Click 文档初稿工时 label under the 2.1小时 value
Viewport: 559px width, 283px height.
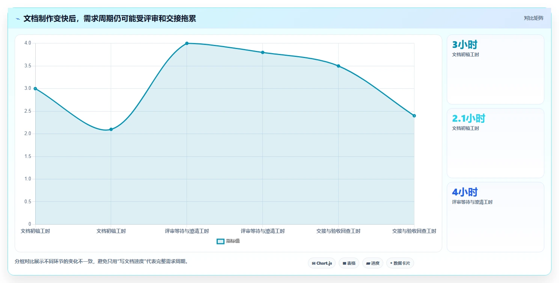(x=466, y=128)
